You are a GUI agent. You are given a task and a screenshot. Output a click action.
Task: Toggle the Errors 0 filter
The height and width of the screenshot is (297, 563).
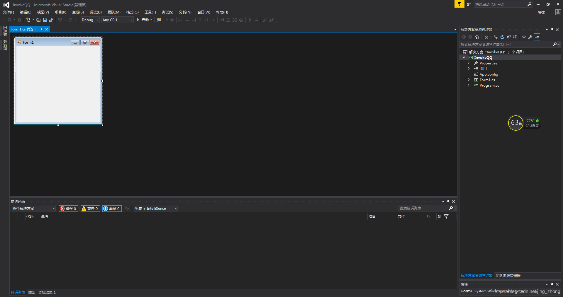(68, 209)
